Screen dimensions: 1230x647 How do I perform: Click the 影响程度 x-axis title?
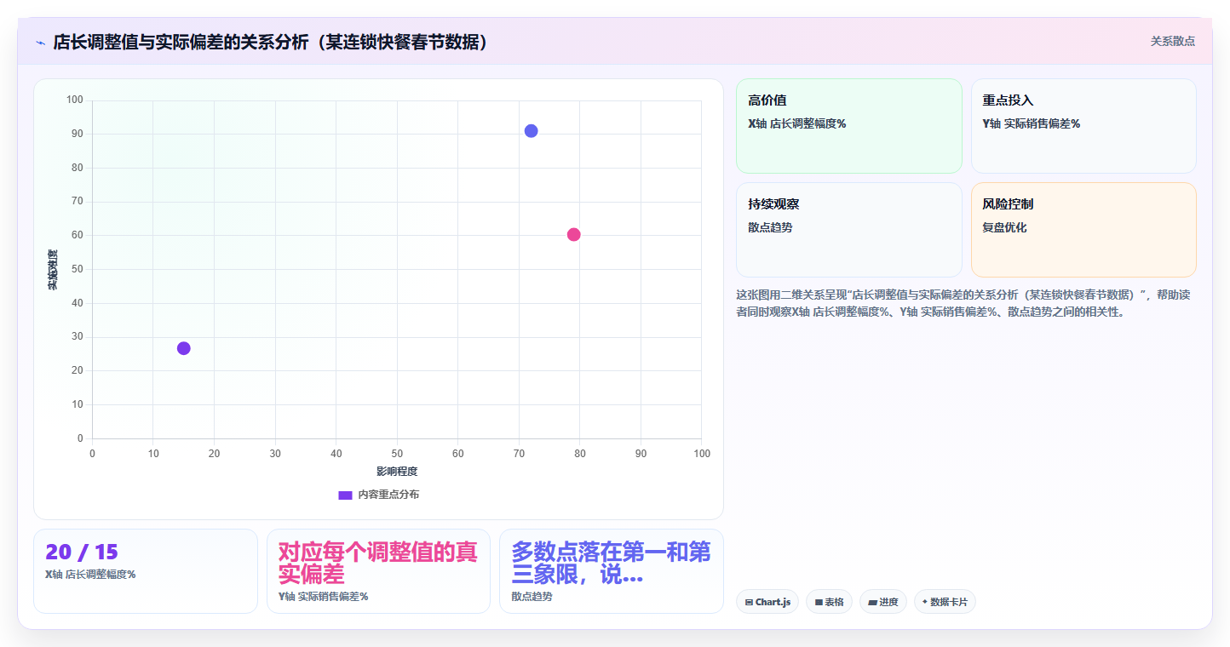tap(397, 471)
